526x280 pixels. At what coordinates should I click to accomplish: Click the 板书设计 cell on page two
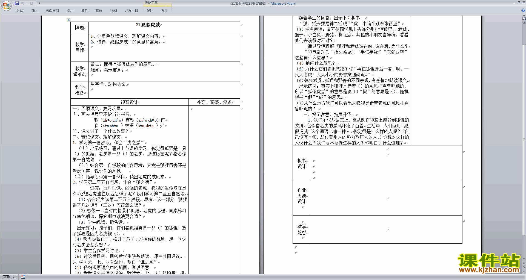[302, 163]
